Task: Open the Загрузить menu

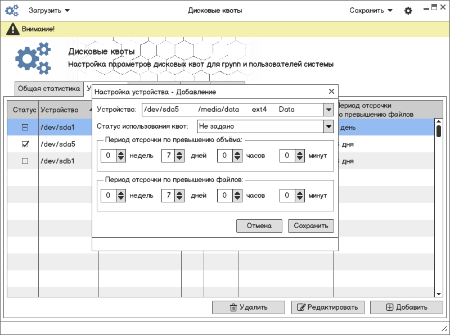Action: [49, 11]
